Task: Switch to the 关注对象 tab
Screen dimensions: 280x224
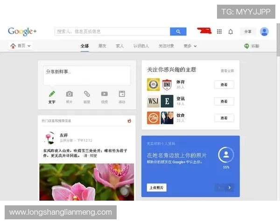Action: 166,46
